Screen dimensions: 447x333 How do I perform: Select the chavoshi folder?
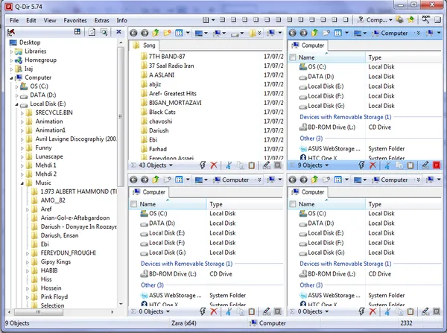pos(160,121)
